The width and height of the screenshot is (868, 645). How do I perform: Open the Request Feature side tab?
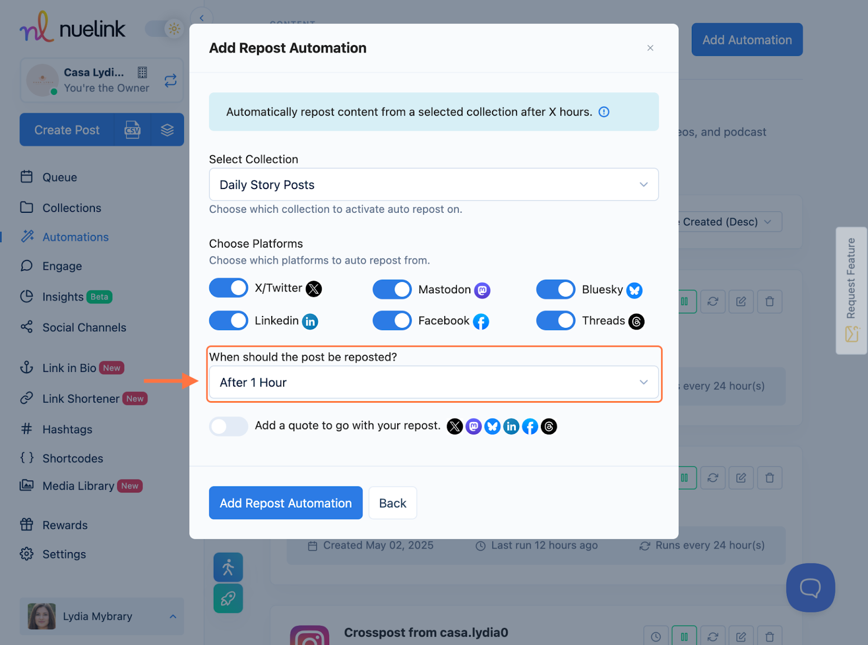(x=851, y=290)
